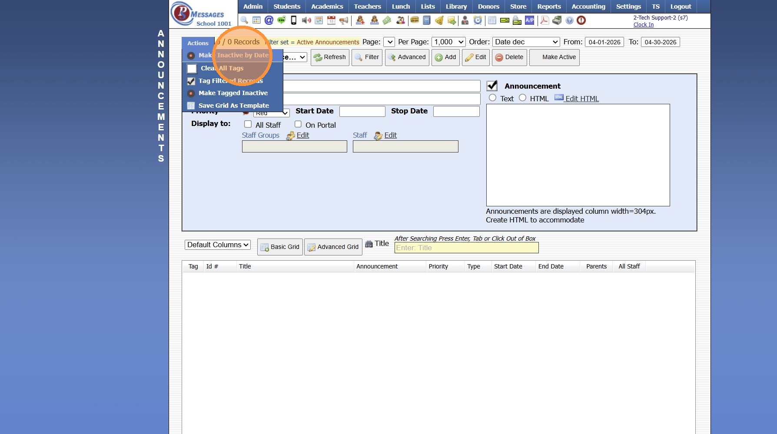
Task: Click the red exclamation alert icon
Action: pos(581,20)
